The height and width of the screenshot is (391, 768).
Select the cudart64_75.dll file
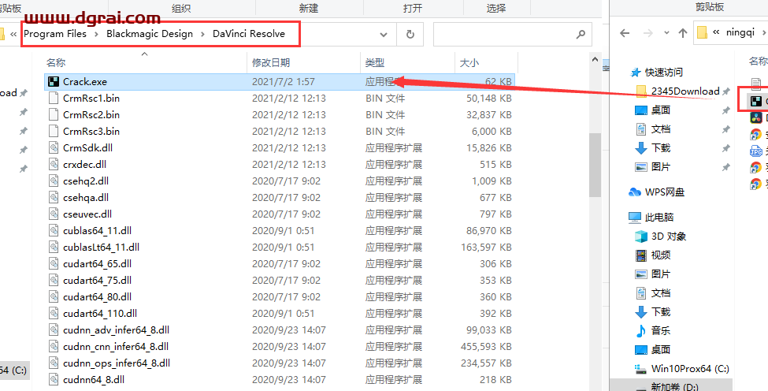(279, 281)
